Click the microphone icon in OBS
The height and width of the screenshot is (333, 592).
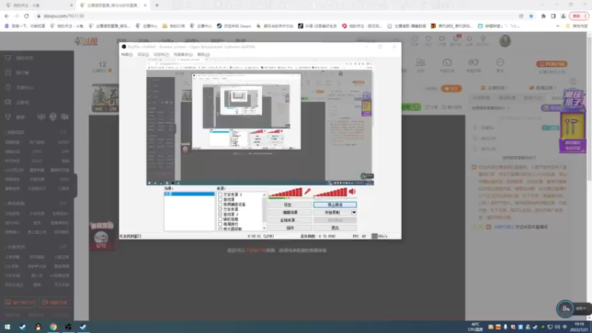(x=307, y=192)
